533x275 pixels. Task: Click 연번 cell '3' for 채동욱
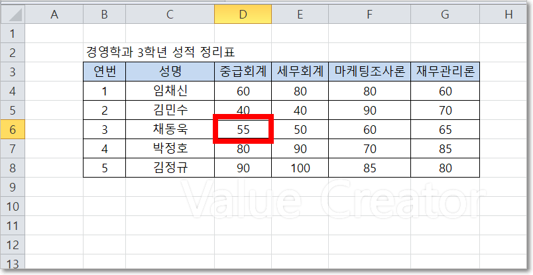point(104,129)
